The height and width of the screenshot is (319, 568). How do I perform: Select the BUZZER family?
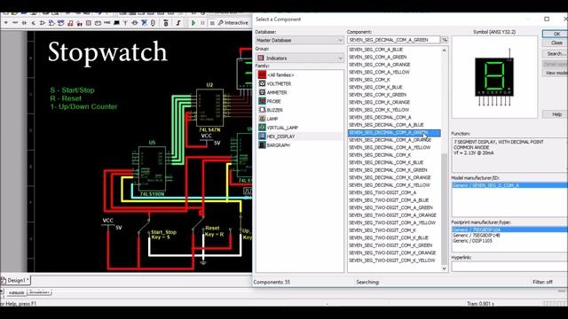274,110
